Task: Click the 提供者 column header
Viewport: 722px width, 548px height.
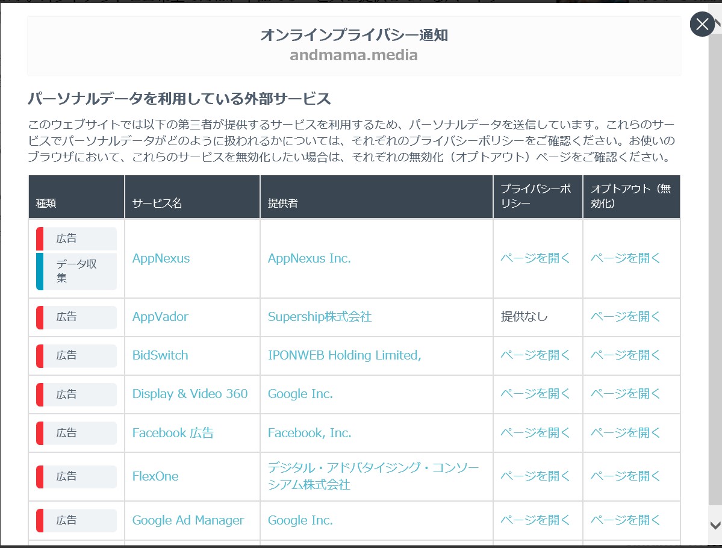Action: (x=376, y=197)
